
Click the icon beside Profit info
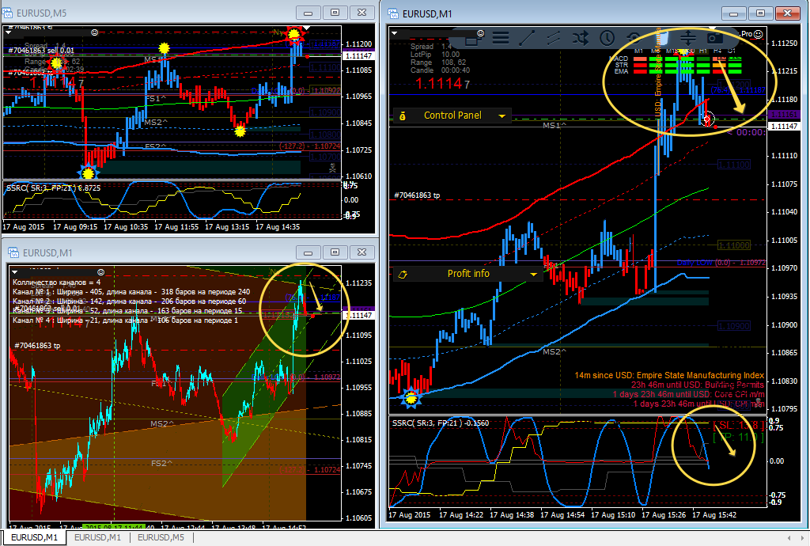(x=403, y=275)
